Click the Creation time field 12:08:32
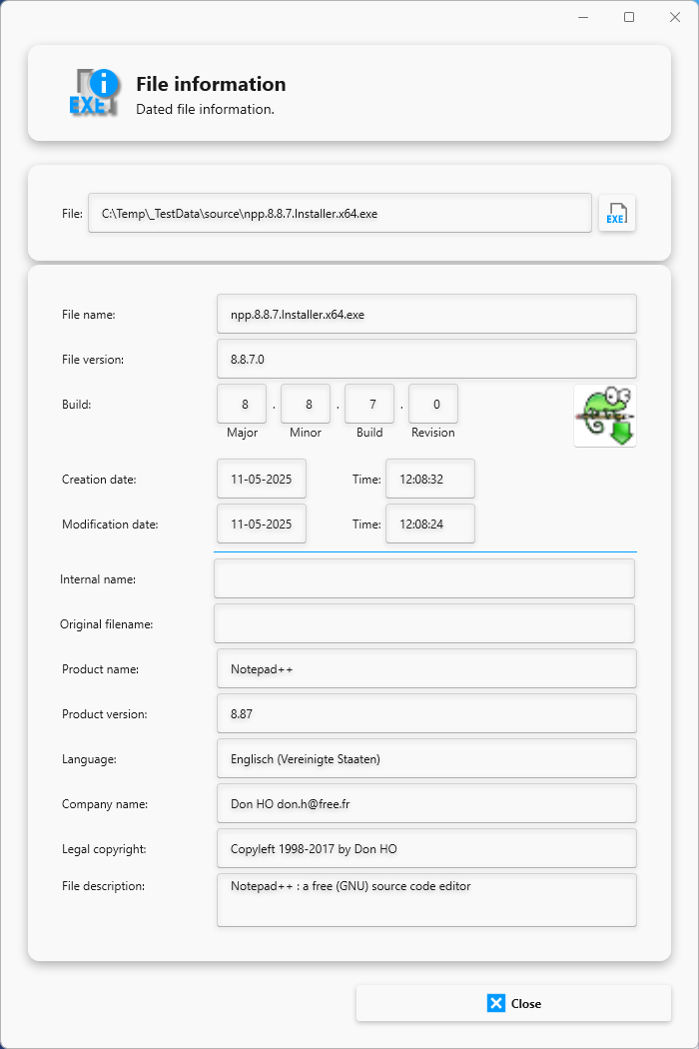The width and height of the screenshot is (699, 1049). pyautogui.click(x=430, y=479)
